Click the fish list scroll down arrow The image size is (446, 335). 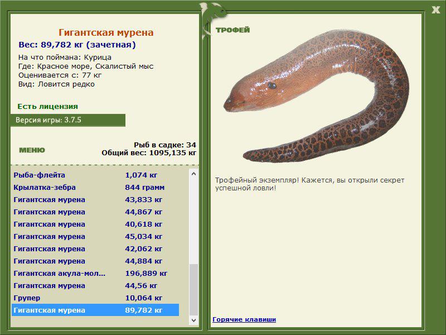[x=193, y=320]
